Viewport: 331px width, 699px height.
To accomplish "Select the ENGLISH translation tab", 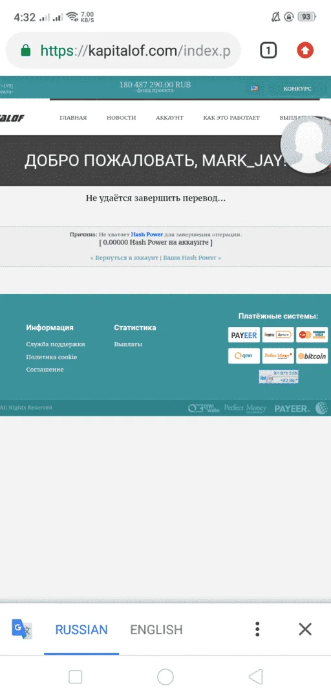I will click(x=156, y=630).
